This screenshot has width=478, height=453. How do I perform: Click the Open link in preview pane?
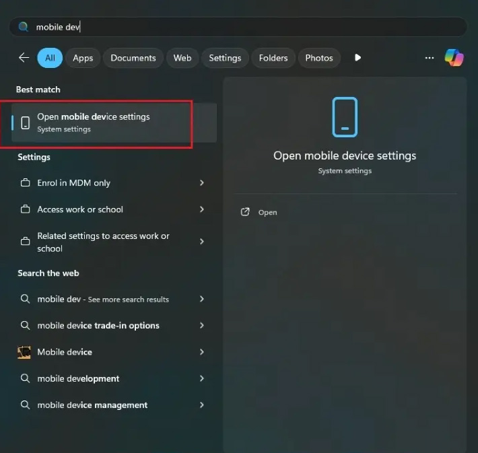[x=267, y=212]
